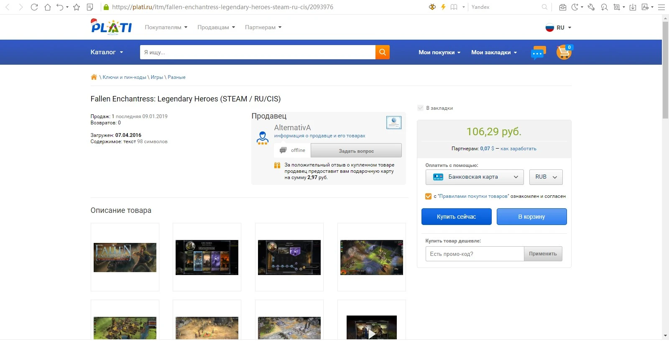Image resolution: width=669 pixels, height=341 pixels.
Task: Click the Задать вопрос button
Action: [356, 151]
